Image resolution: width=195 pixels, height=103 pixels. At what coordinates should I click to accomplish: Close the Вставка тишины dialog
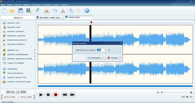[x=121, y=43]
